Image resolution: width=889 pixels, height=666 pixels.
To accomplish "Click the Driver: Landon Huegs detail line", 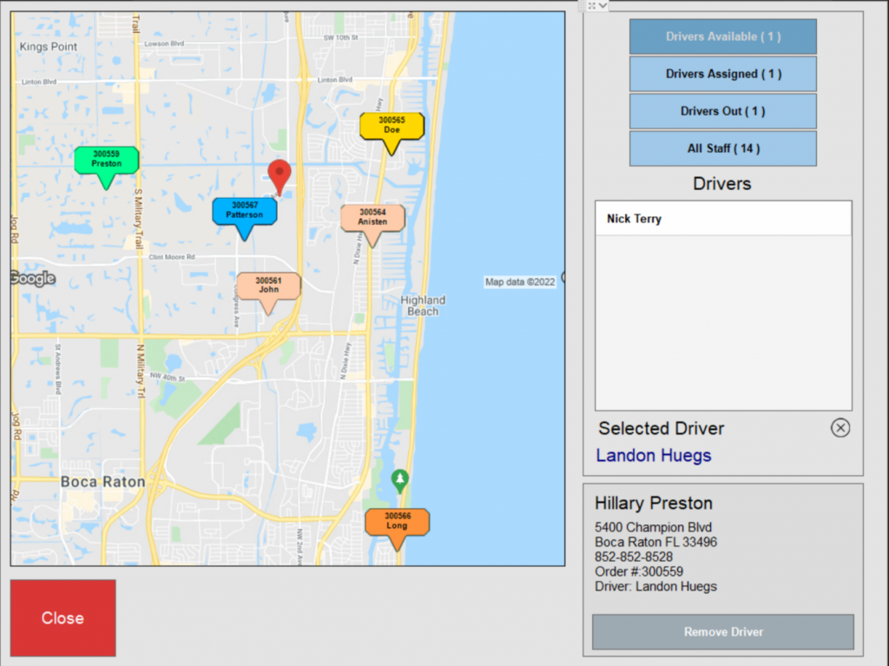I will (655, 587).
